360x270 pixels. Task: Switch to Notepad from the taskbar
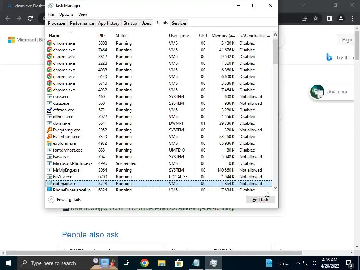coord(196,263)
